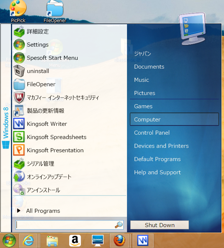Click the uninstall trash bin icon
This screenshot has height=248, width=224.
19,71
